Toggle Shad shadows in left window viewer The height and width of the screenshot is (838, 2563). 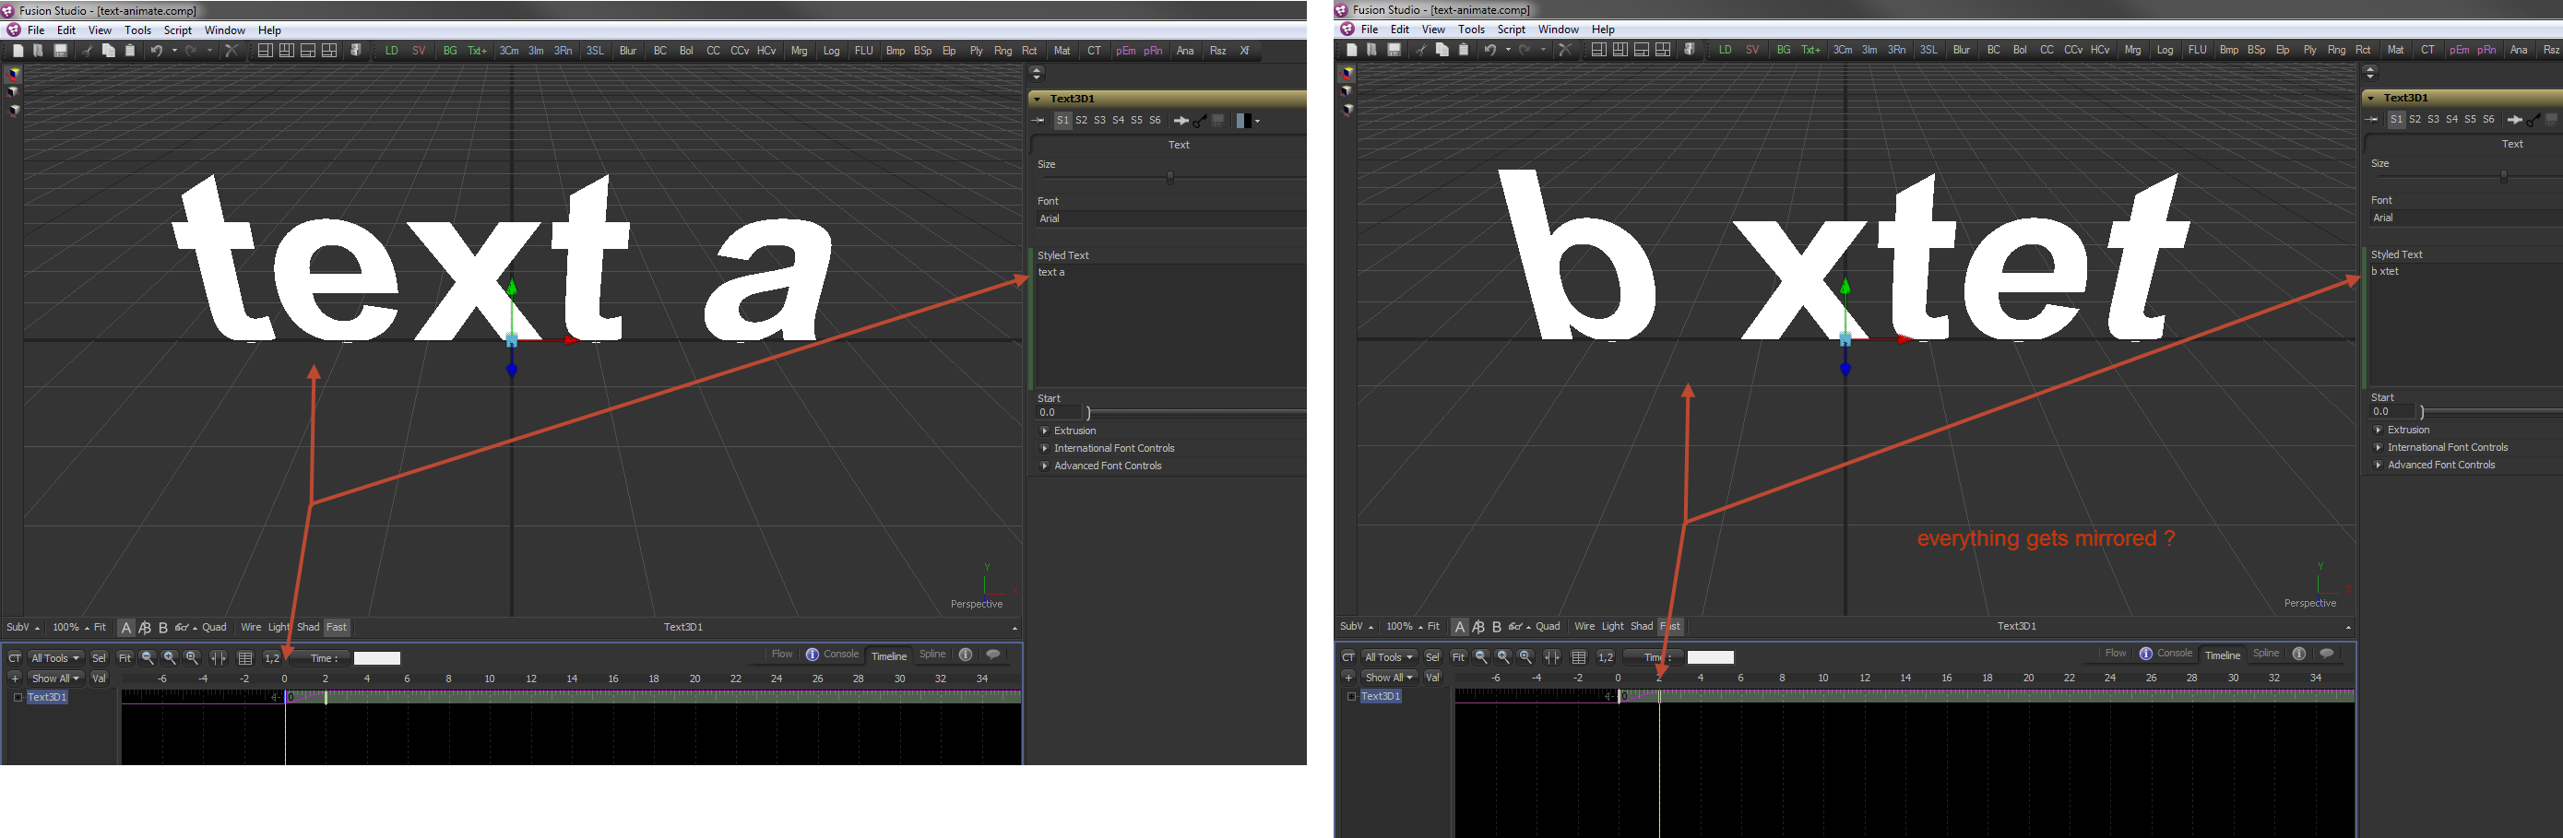click(x=308, y=627)
